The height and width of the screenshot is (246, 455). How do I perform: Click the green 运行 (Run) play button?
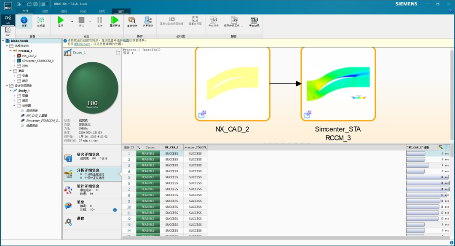[x=61, y=20]
